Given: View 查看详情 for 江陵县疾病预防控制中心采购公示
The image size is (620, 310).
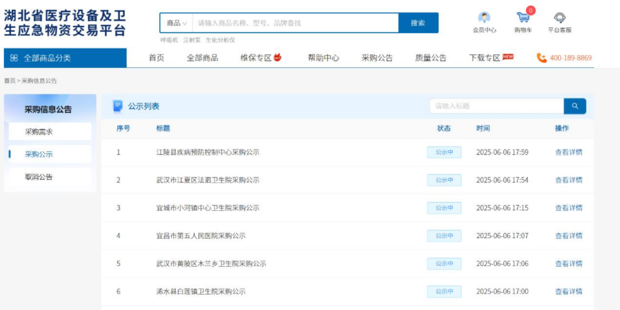Looking at the screenshot, I should pos(569,152).
